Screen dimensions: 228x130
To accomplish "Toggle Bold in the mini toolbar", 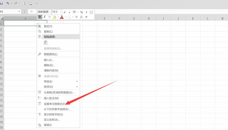I will (40, 17).
